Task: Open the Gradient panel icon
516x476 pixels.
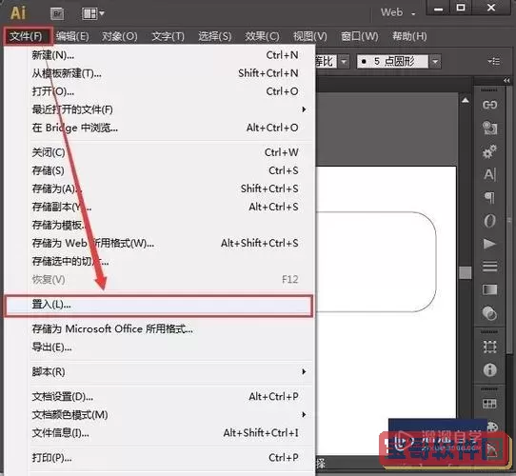Action: click(489, 289)
